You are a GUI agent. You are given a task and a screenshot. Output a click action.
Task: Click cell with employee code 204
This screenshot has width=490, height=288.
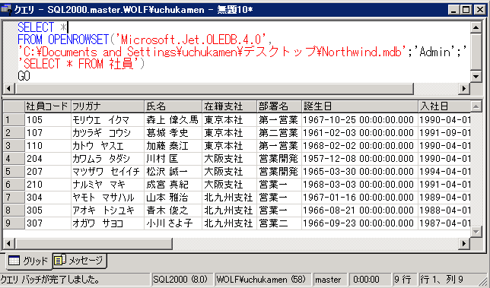pos(48,159)
